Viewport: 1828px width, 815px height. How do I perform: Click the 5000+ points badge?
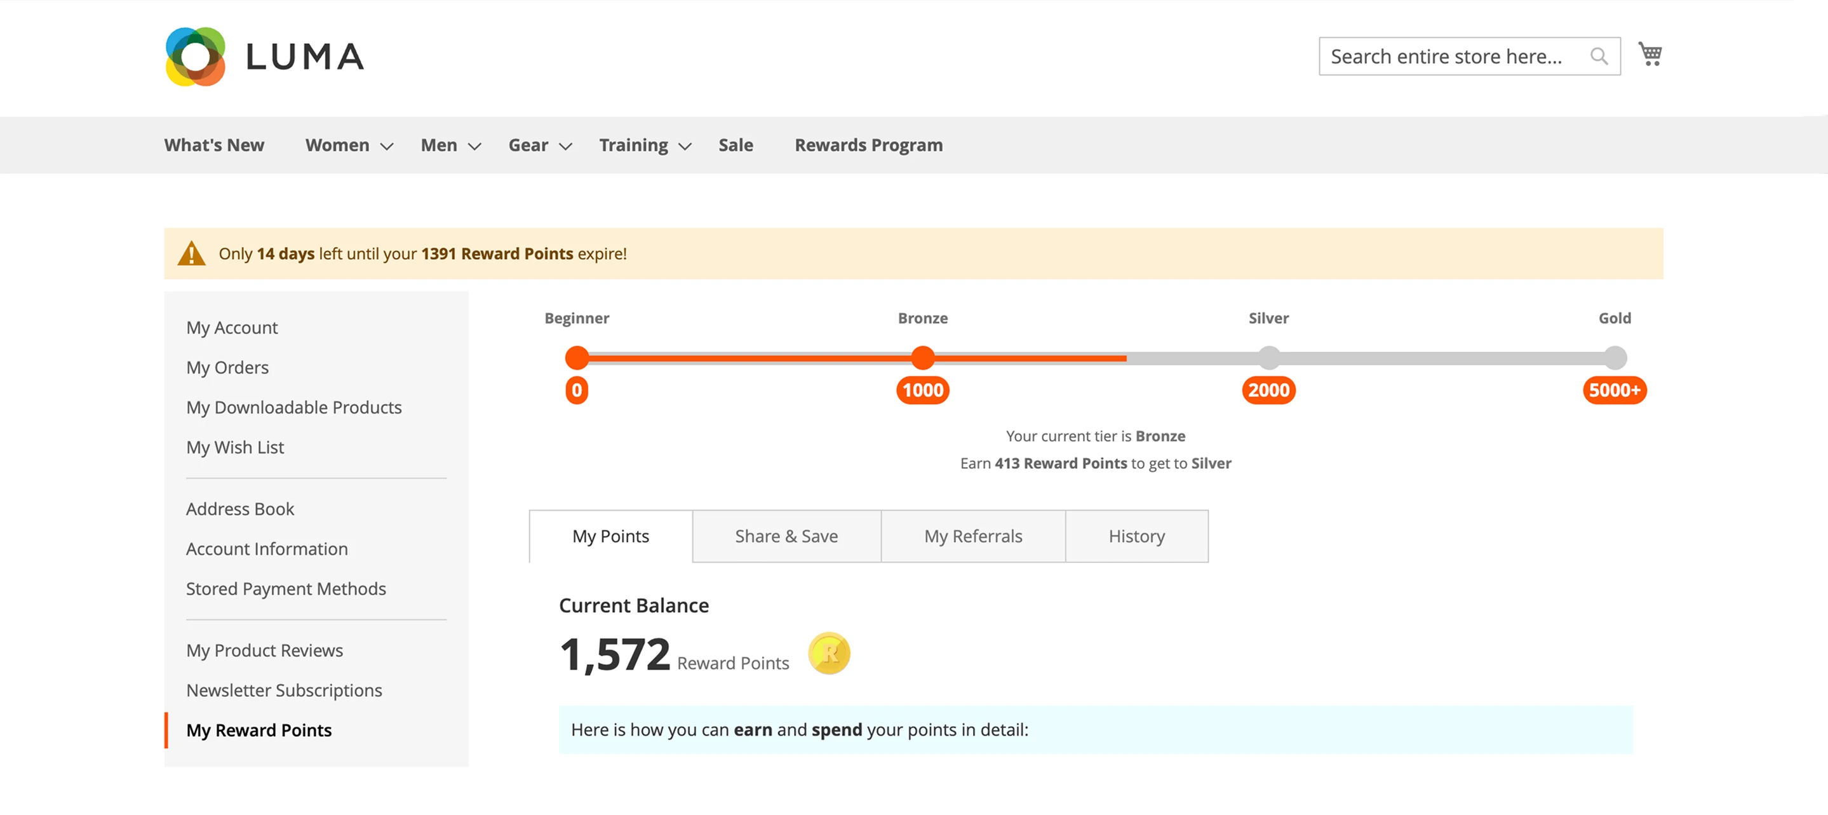point(1615,390)
